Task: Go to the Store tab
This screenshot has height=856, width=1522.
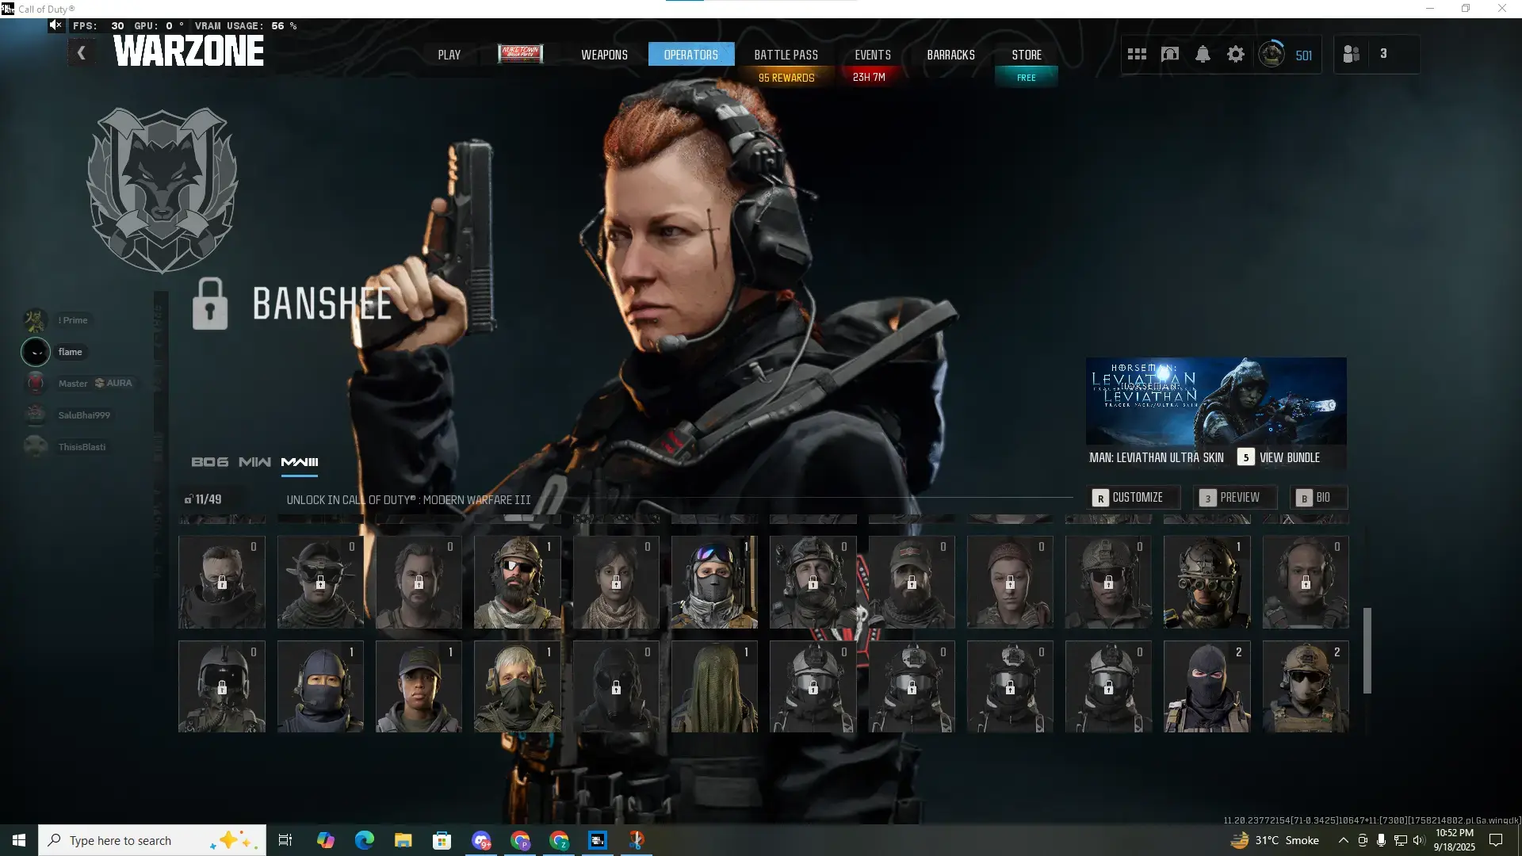Action: tap(1027, 55)
